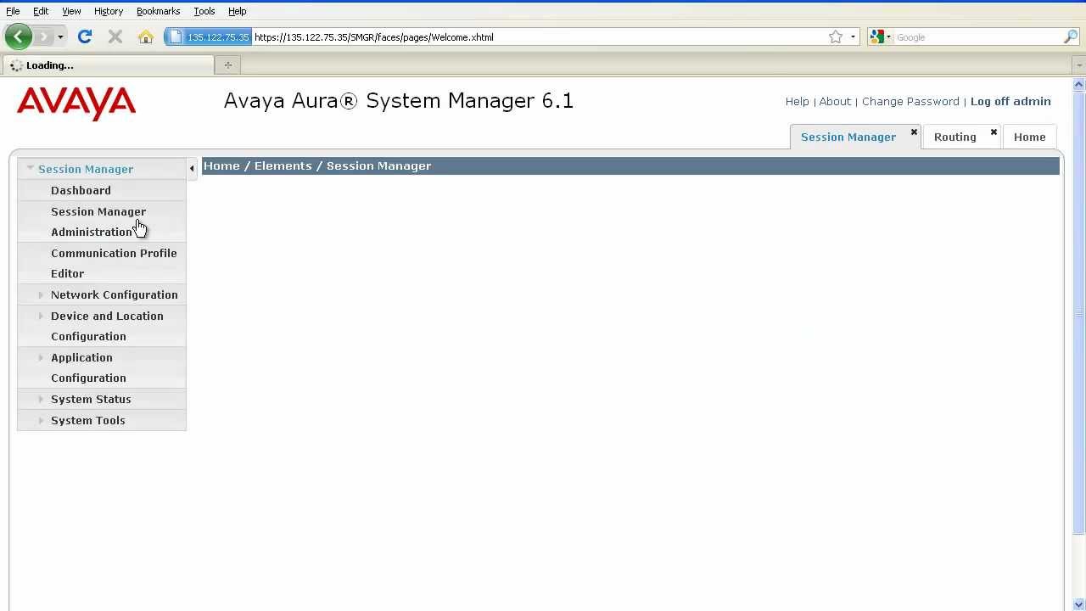
Task: Expand the Application Configuration node
Action: 41,357
